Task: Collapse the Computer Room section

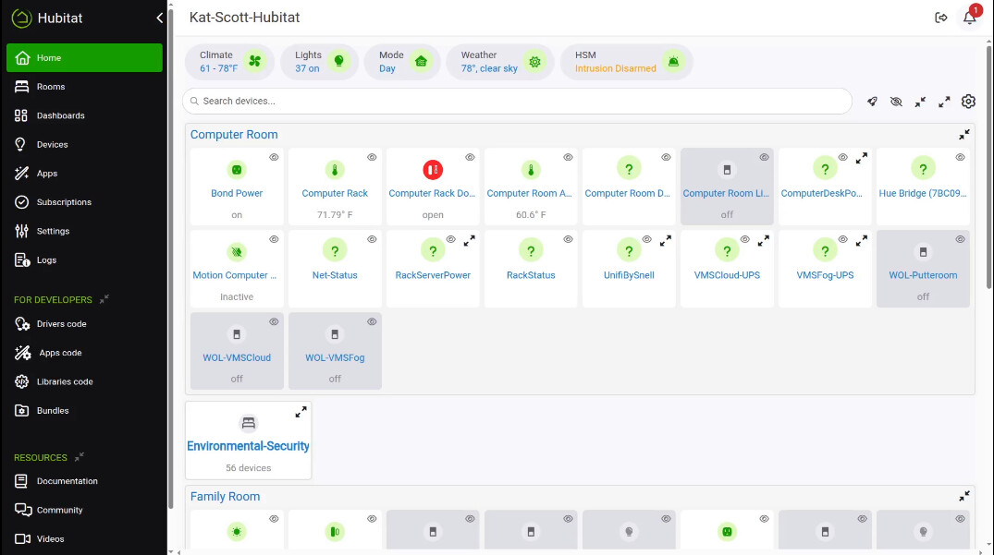Action: pos(963,135)
